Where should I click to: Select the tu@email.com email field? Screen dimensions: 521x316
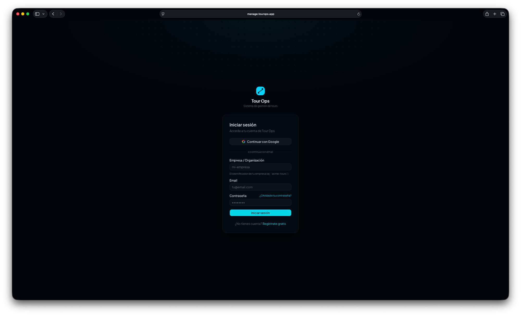pyautogui.click(x=260, y=187)
